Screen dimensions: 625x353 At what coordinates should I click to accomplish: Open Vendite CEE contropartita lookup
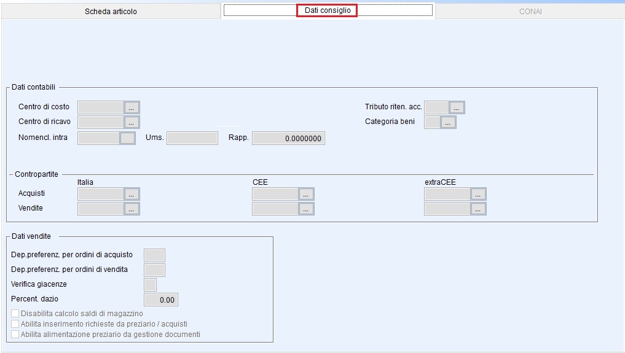coord(306,209)
